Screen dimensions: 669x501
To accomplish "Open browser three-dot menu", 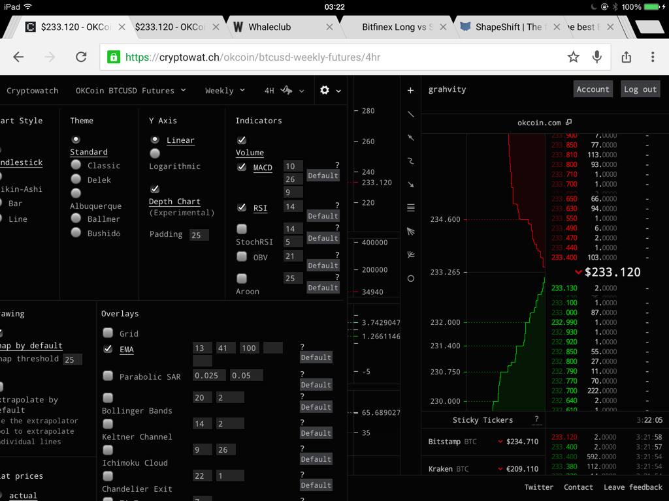I will click(653, 57).
